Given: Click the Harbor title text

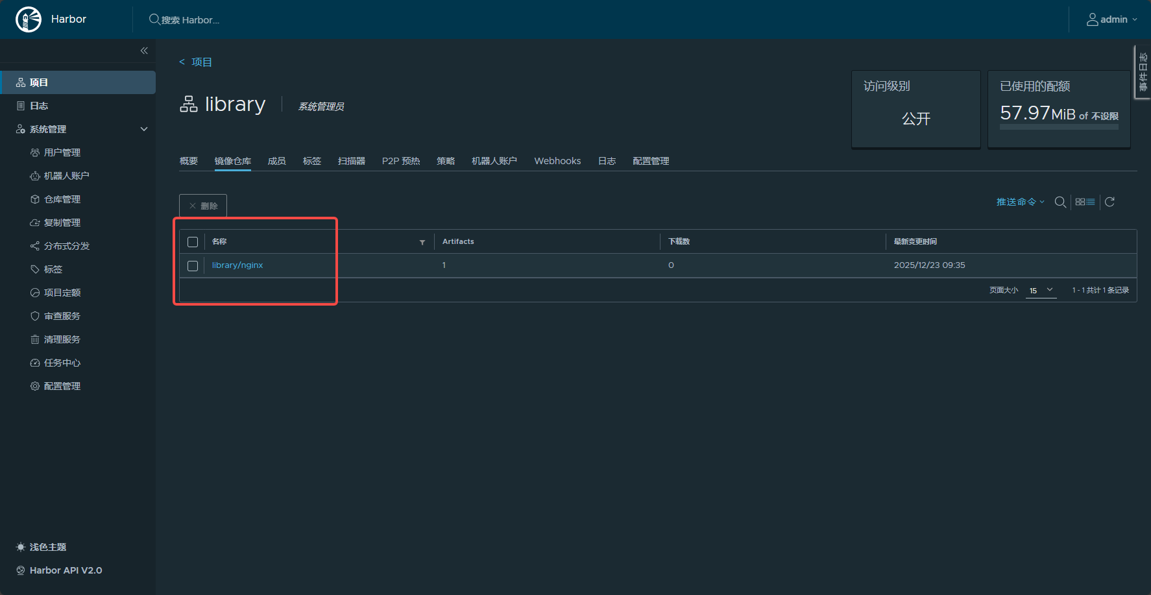Looking at the screenshot, I should pyautogui.click(x=69, y=19).
